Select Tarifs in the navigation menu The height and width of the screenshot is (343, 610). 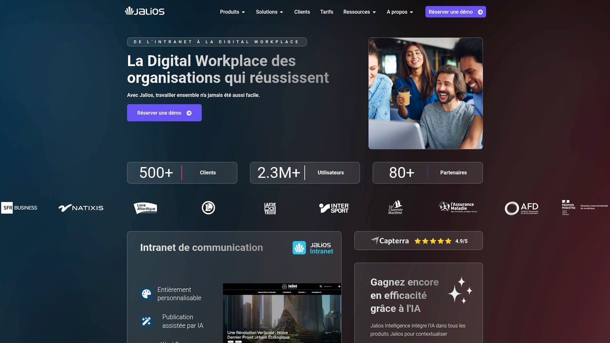coord(326,12)
